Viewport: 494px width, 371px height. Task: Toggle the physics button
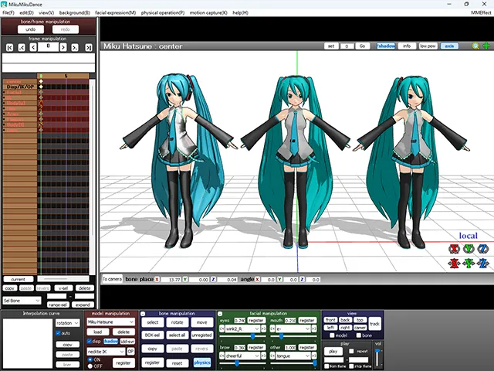tap(202, 362)
